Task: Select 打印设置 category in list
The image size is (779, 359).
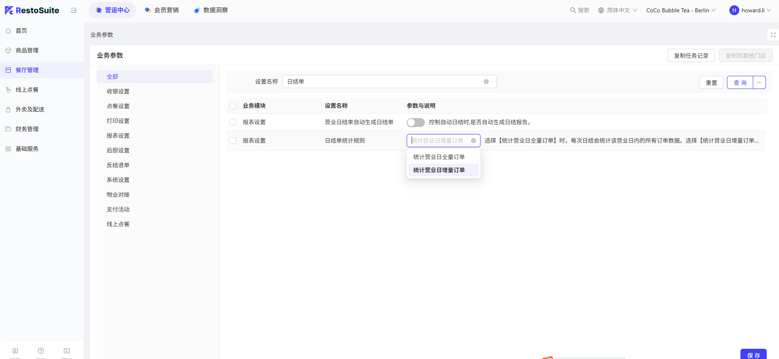Action: click(118, 121)
